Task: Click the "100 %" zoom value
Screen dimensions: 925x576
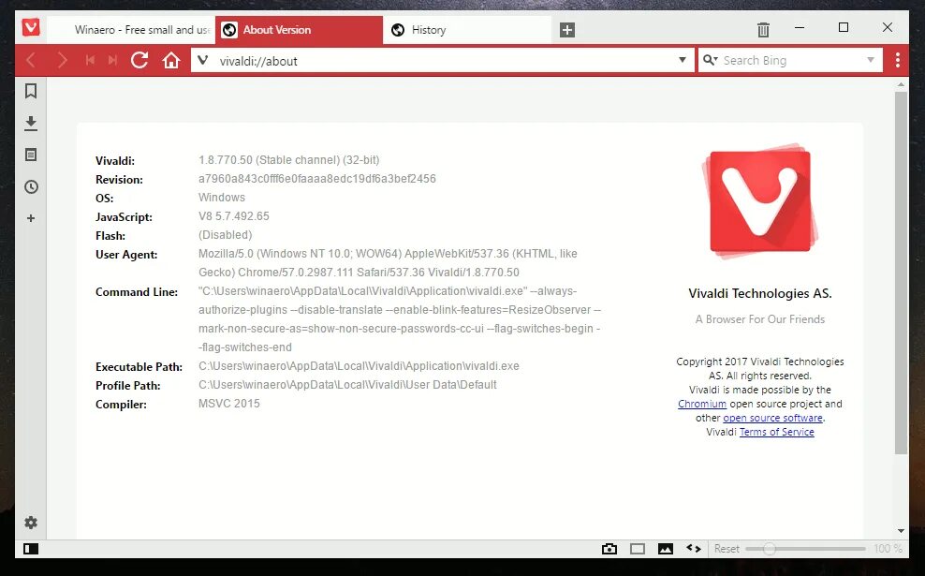Action: [888, 549]
